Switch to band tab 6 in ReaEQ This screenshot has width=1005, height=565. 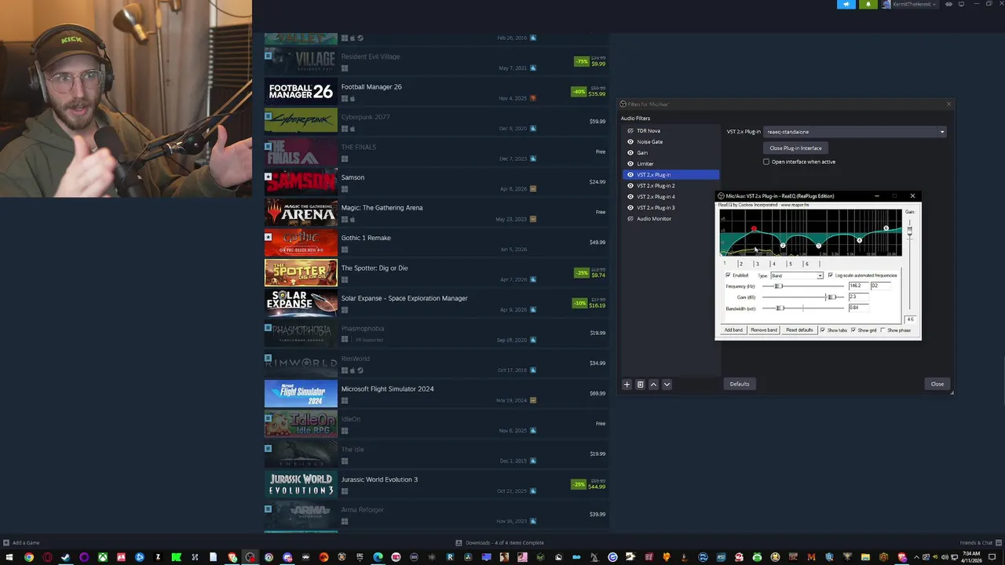click(x=806, y=264)
